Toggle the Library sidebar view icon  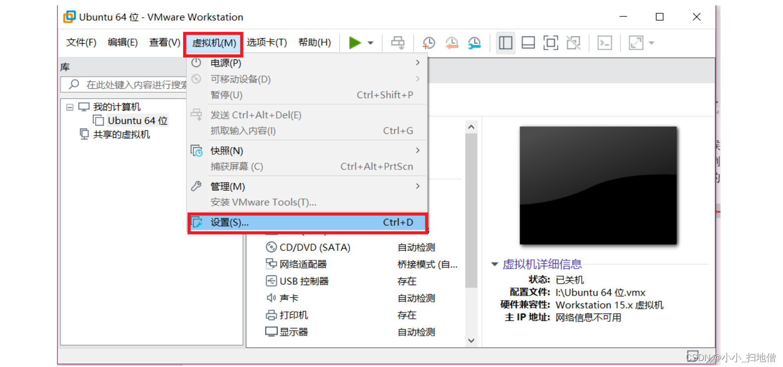505,43
